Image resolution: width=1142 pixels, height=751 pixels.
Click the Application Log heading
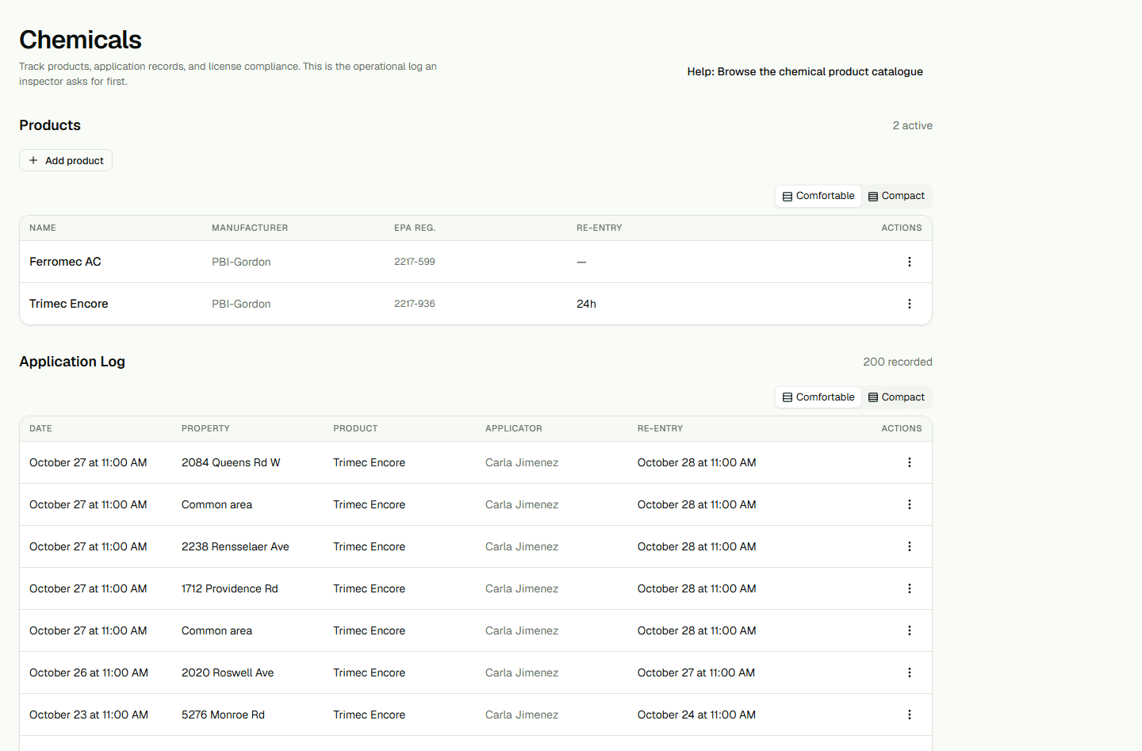pos(72,362)
